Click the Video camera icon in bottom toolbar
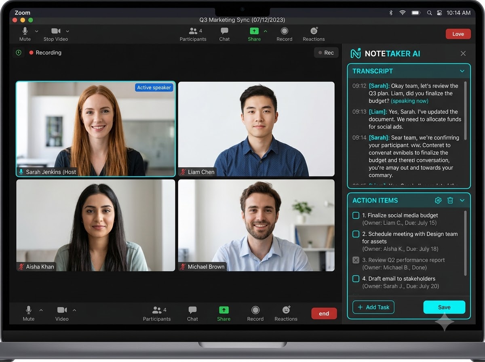This screenshot has width=485, height=362. pyautogui.click(x=62, y=310)
